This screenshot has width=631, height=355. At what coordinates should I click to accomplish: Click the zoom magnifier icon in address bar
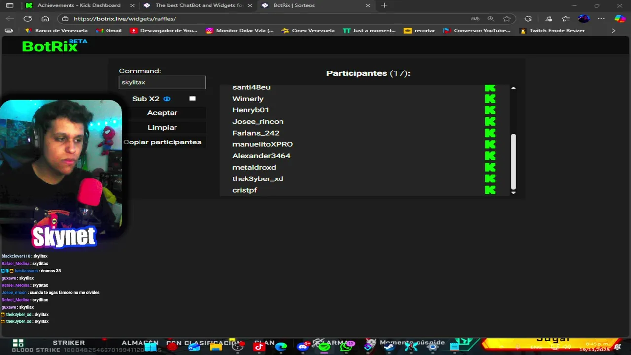491,19
